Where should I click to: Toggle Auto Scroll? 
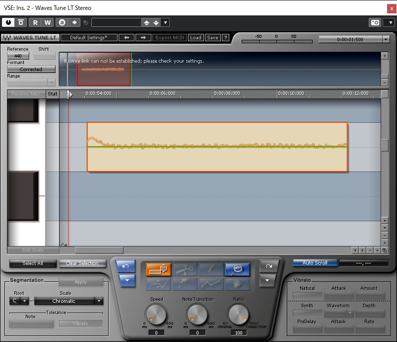[315, 263]
